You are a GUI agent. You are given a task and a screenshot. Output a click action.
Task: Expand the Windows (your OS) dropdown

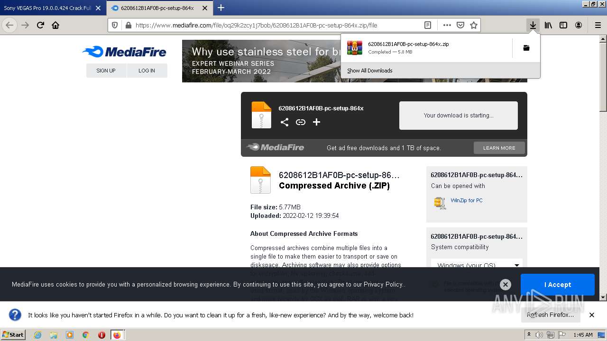(x=477, y=264)
